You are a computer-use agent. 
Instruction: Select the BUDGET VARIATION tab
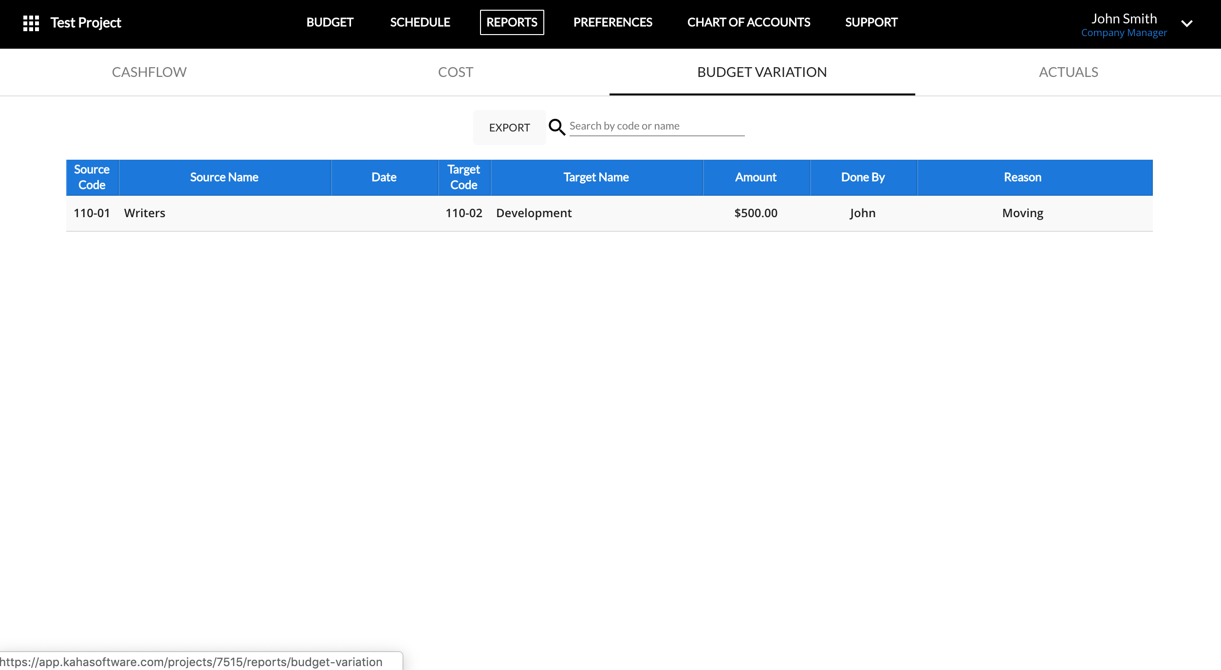click(762, 72)
